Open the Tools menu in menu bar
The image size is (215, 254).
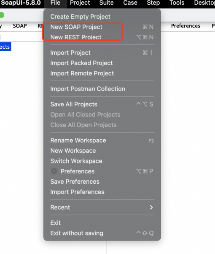(x=177, y=3)
